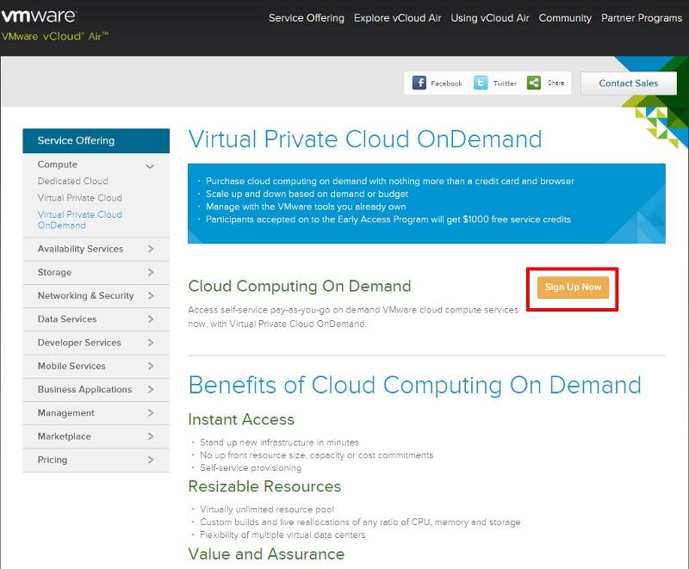Click the green Share icon
Screen dimensions: 689x569
534,83
